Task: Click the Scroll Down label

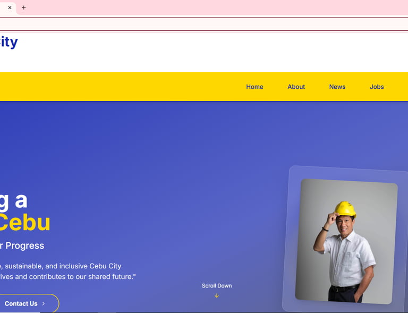Action: tap(217, 286)
